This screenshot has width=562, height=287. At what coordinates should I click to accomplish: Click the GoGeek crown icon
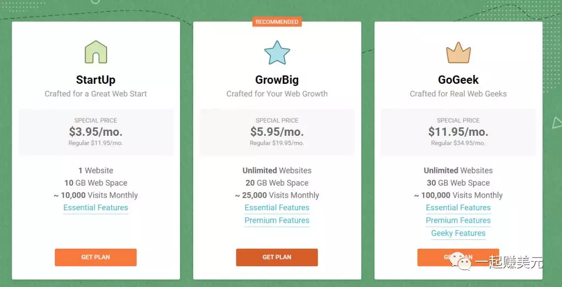(x=458, y=53)
